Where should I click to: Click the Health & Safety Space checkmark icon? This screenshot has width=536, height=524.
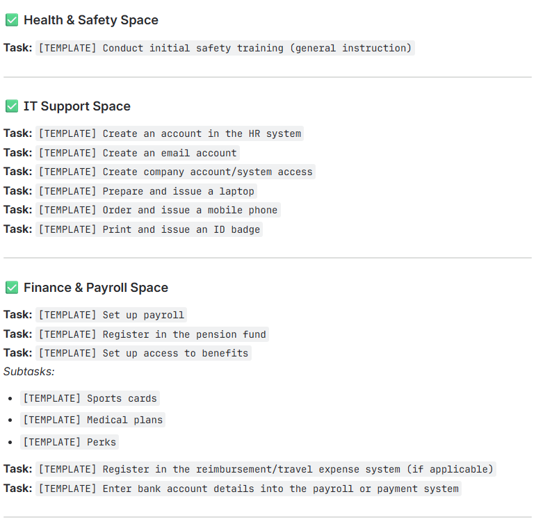(11, 20)
